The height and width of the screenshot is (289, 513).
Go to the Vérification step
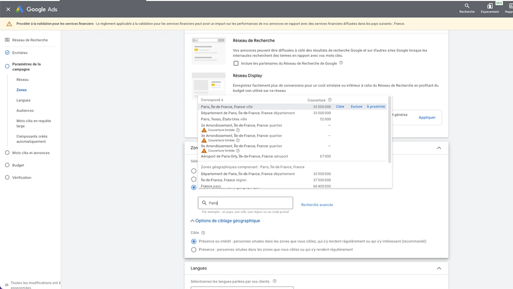[x=22, y=178]
